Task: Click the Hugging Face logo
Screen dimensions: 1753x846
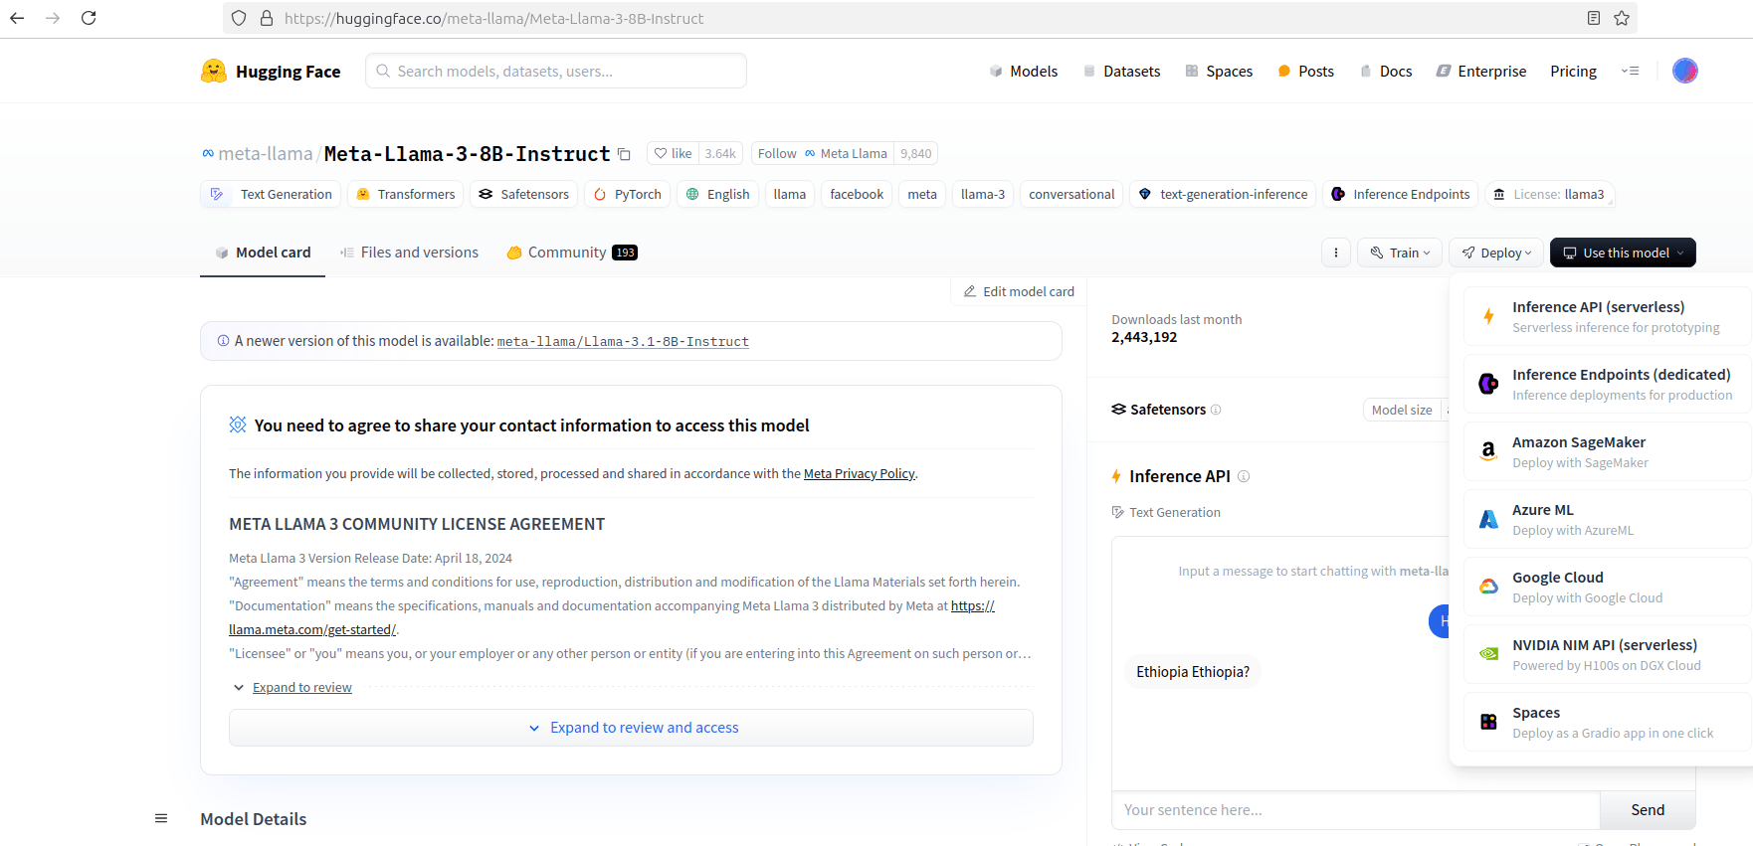Action: (x=271, y=71)
